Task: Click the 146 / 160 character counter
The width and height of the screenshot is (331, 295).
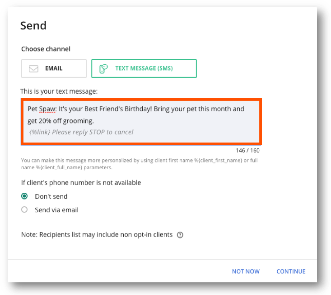Action: [247, 150]
